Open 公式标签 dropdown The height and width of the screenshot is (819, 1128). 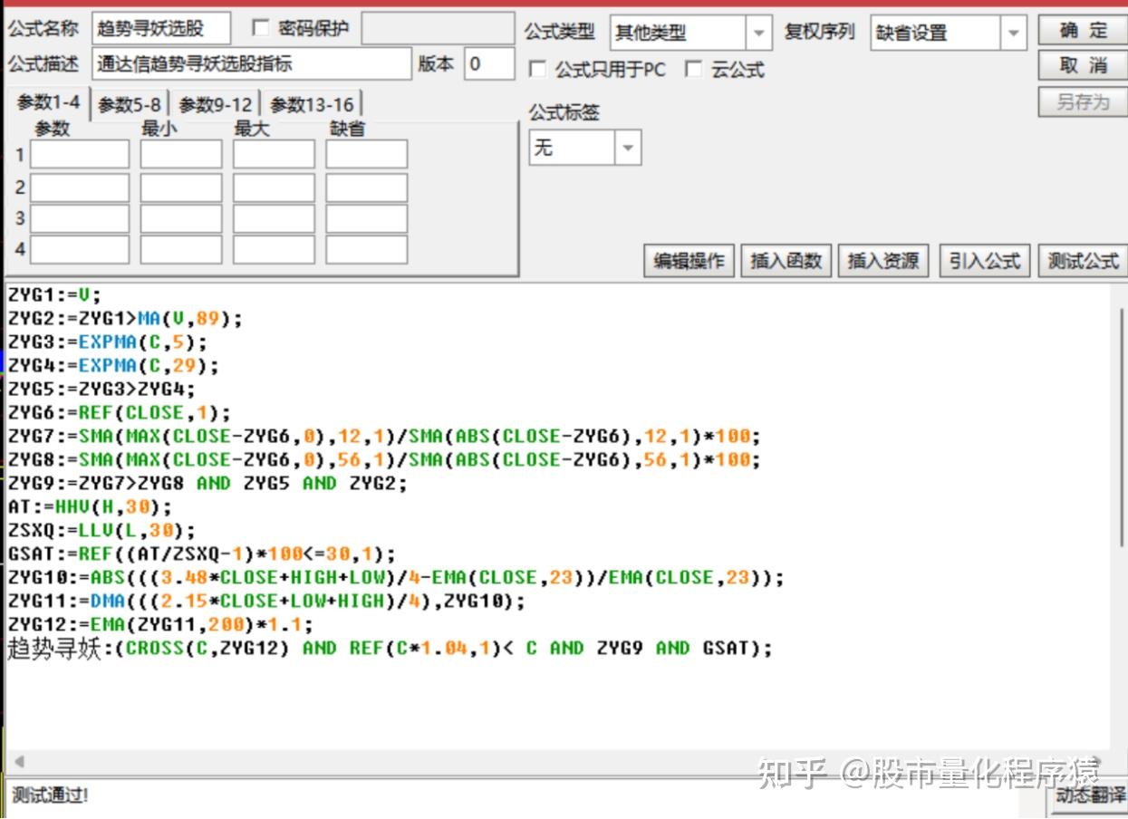click(x=585, y=147)
